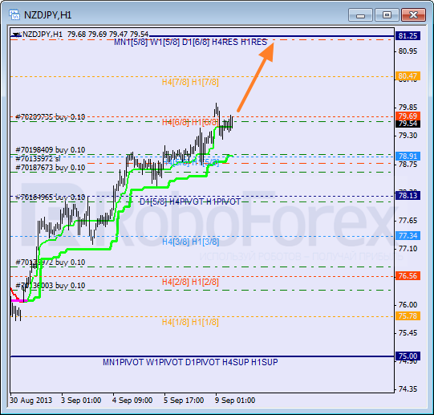Select the 78.91 blue price tag
Viewport: 434px width, 415px height.
tap(408, 156)
